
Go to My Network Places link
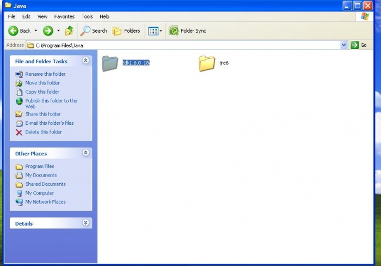(45, 202)
